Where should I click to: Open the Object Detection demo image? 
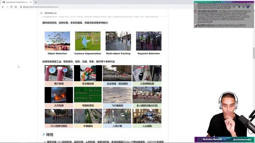tap(57, 41)
